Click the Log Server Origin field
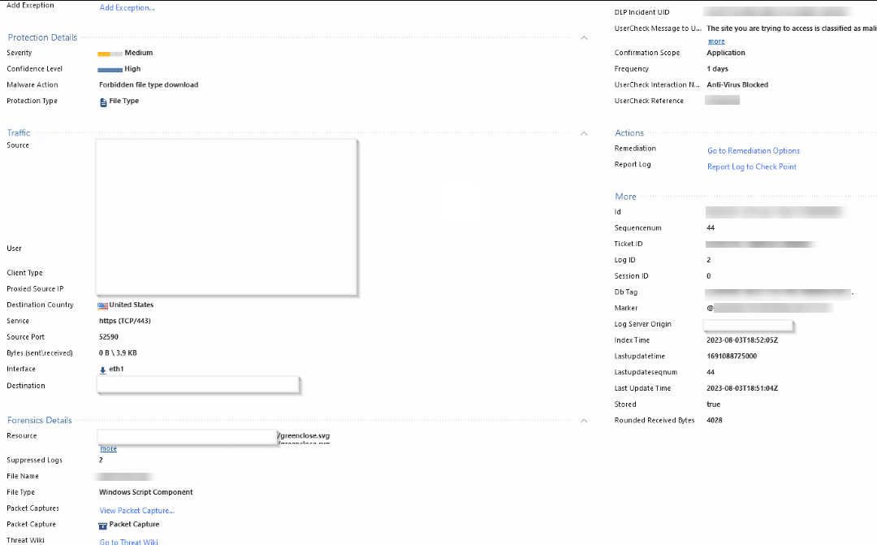This screenshot has height=545, width=877. [747, 325]
